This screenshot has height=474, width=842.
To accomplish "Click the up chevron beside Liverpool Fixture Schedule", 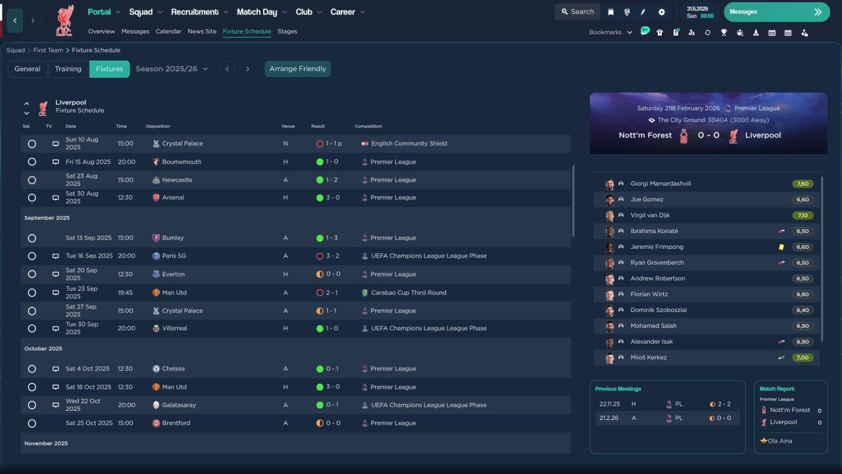I will tap(27, 104).
